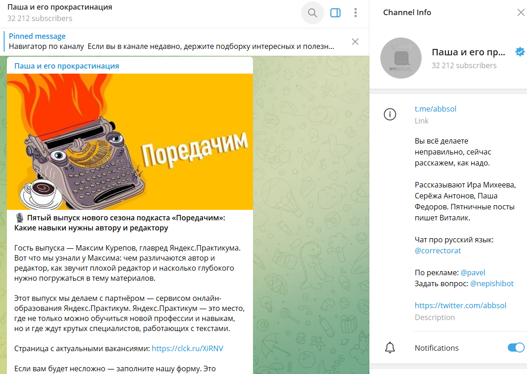Open the three-dot channel menu
This screenshot has width=527, height=374.
[355, 13]
